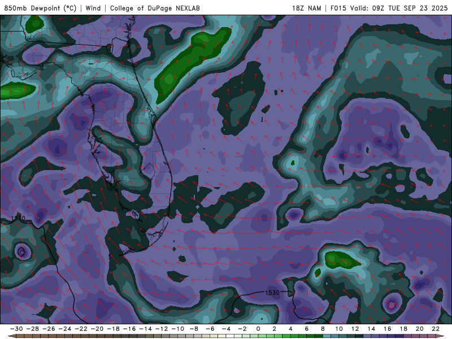Click the "0" legend value
The height and width of the screenshot is (339, 452).
click(258, 329)
